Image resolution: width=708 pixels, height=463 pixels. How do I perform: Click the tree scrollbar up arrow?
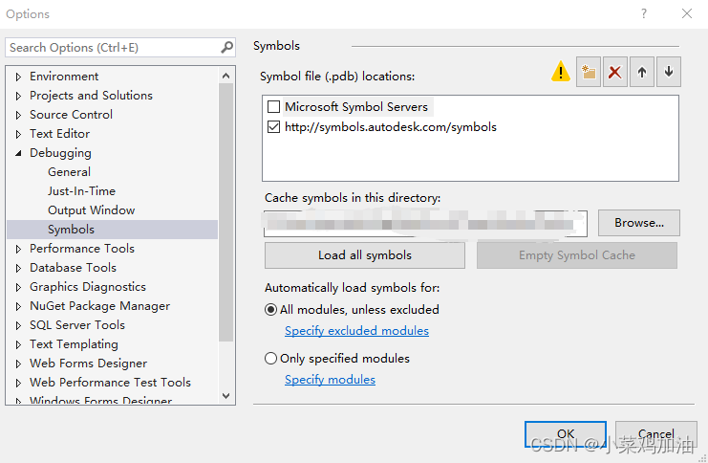pos(226,76)
